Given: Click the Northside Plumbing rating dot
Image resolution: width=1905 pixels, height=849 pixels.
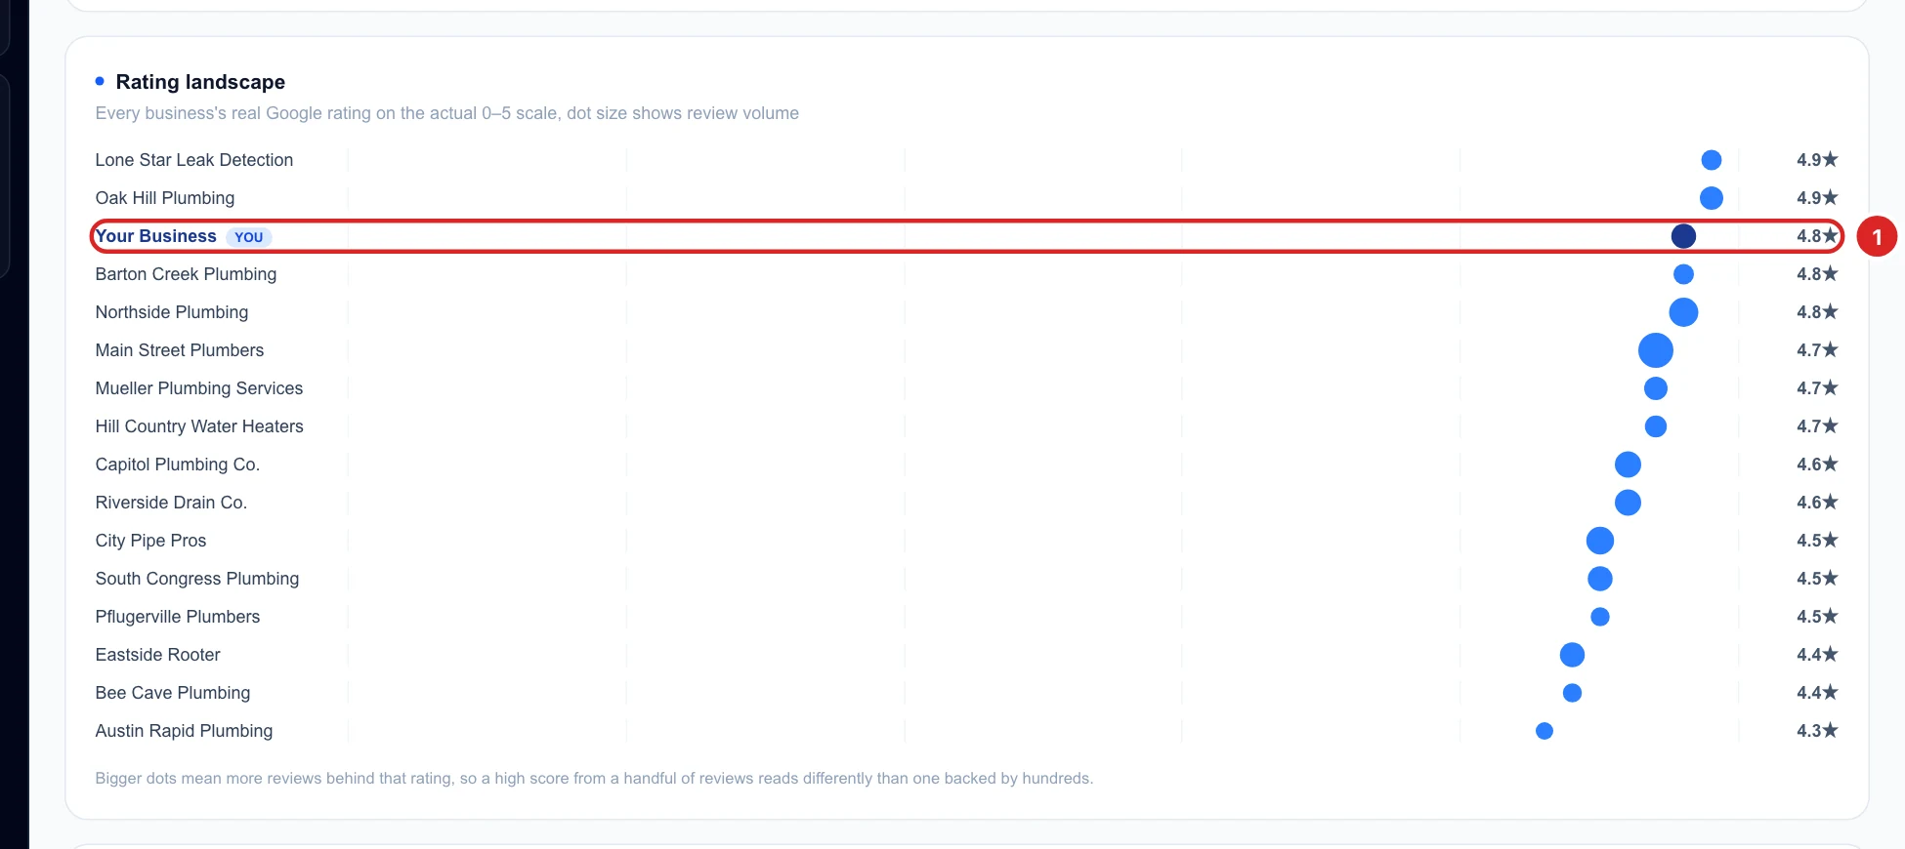Looking at the screenshot, I should click(x=1683, y=312).
